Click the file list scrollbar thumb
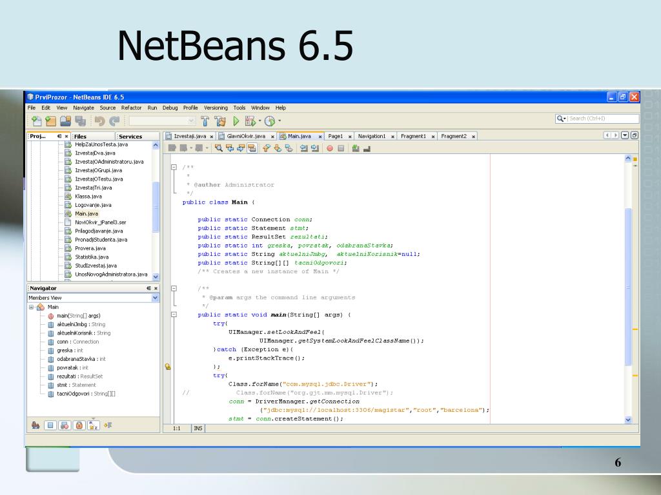This screenshot has width=661, height=495. pos(156,207)
